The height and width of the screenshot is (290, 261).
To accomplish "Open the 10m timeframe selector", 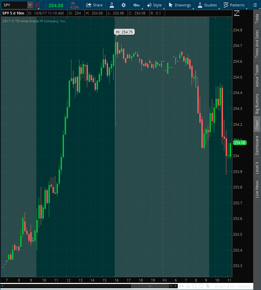I will (x=136, y=5).
